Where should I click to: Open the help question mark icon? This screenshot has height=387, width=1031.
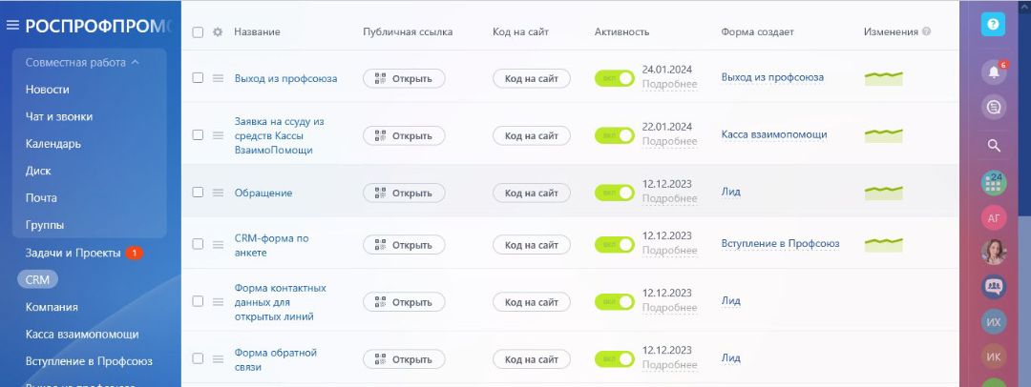(994, 26)
